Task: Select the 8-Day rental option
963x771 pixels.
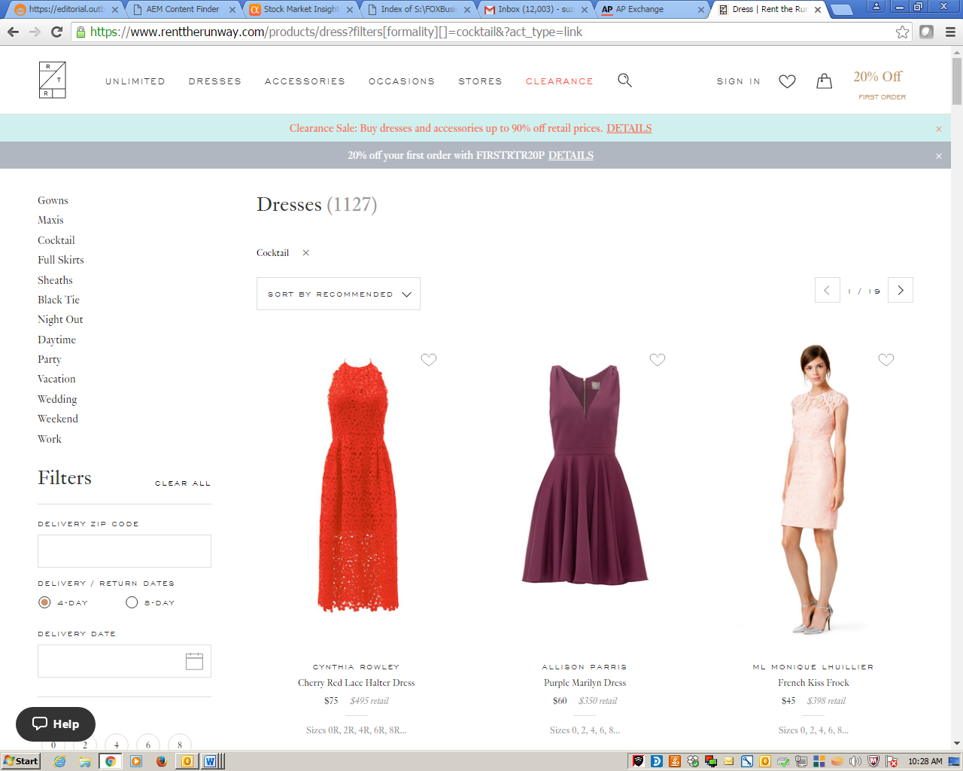Action: [132, 602]
